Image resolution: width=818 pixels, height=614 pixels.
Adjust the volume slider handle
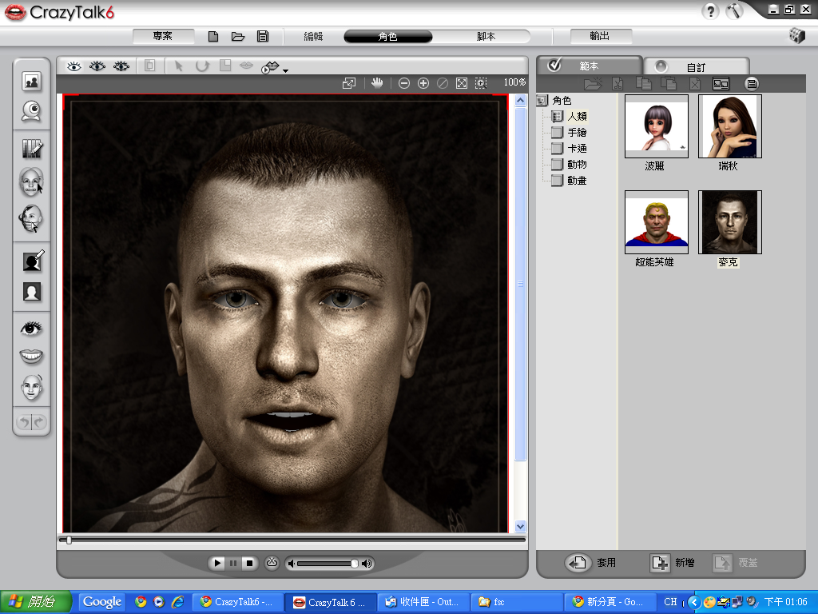click(355, 564)
